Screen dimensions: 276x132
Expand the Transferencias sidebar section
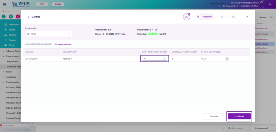pyautogui.click(x=12, y=82)
